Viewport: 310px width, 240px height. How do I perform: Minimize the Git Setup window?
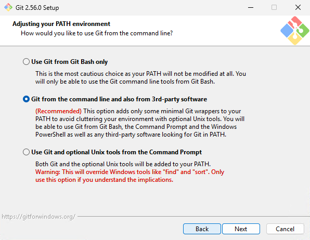coord(251,7)
